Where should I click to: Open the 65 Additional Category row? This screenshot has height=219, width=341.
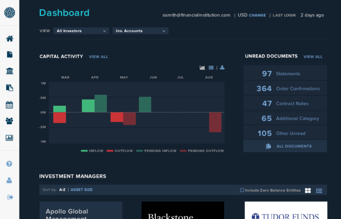(285, 119)
